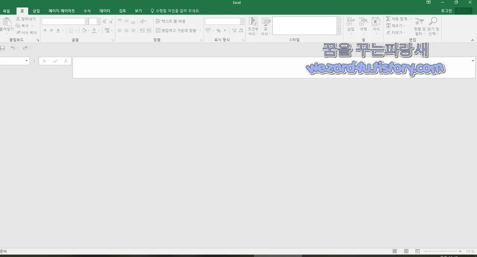Click the 로그인 button

(x=446, y=10)
